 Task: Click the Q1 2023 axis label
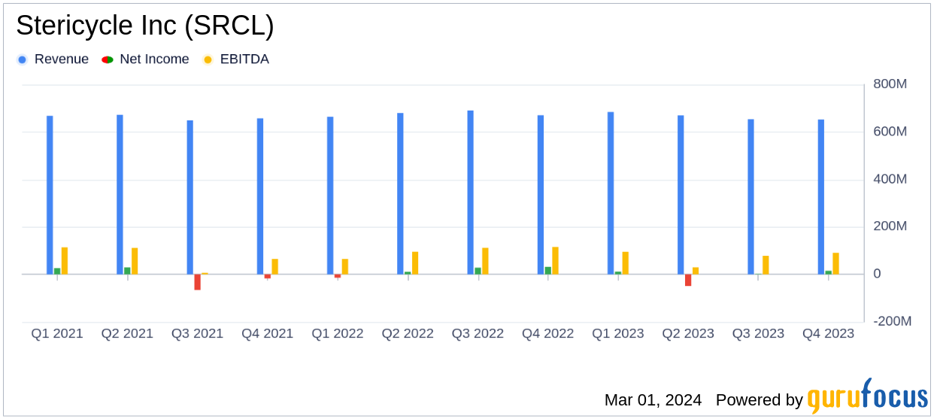pos(618,333)
